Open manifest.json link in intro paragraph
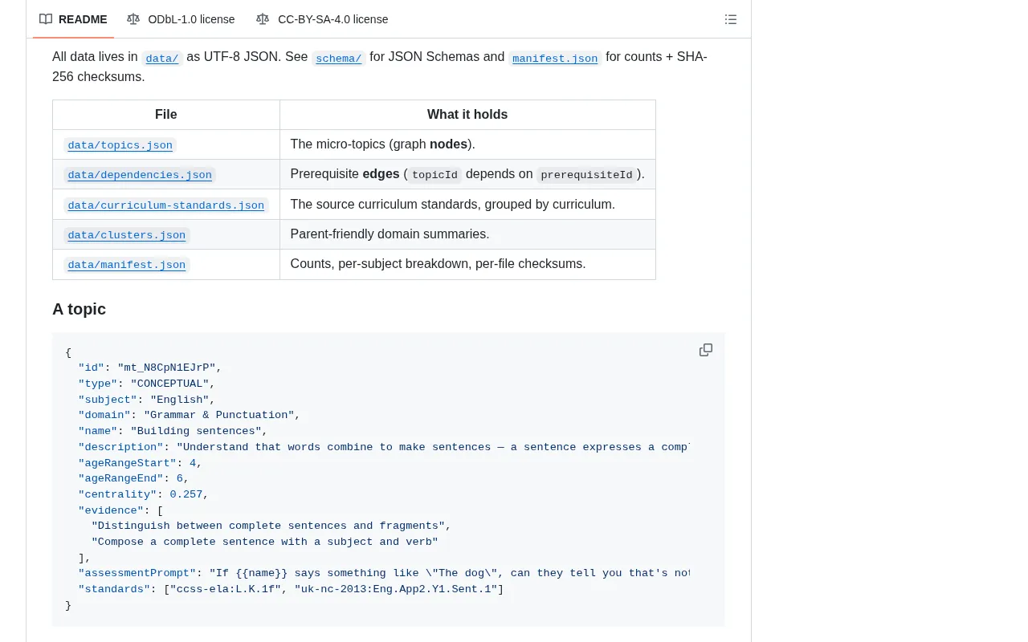 (555, 58)
